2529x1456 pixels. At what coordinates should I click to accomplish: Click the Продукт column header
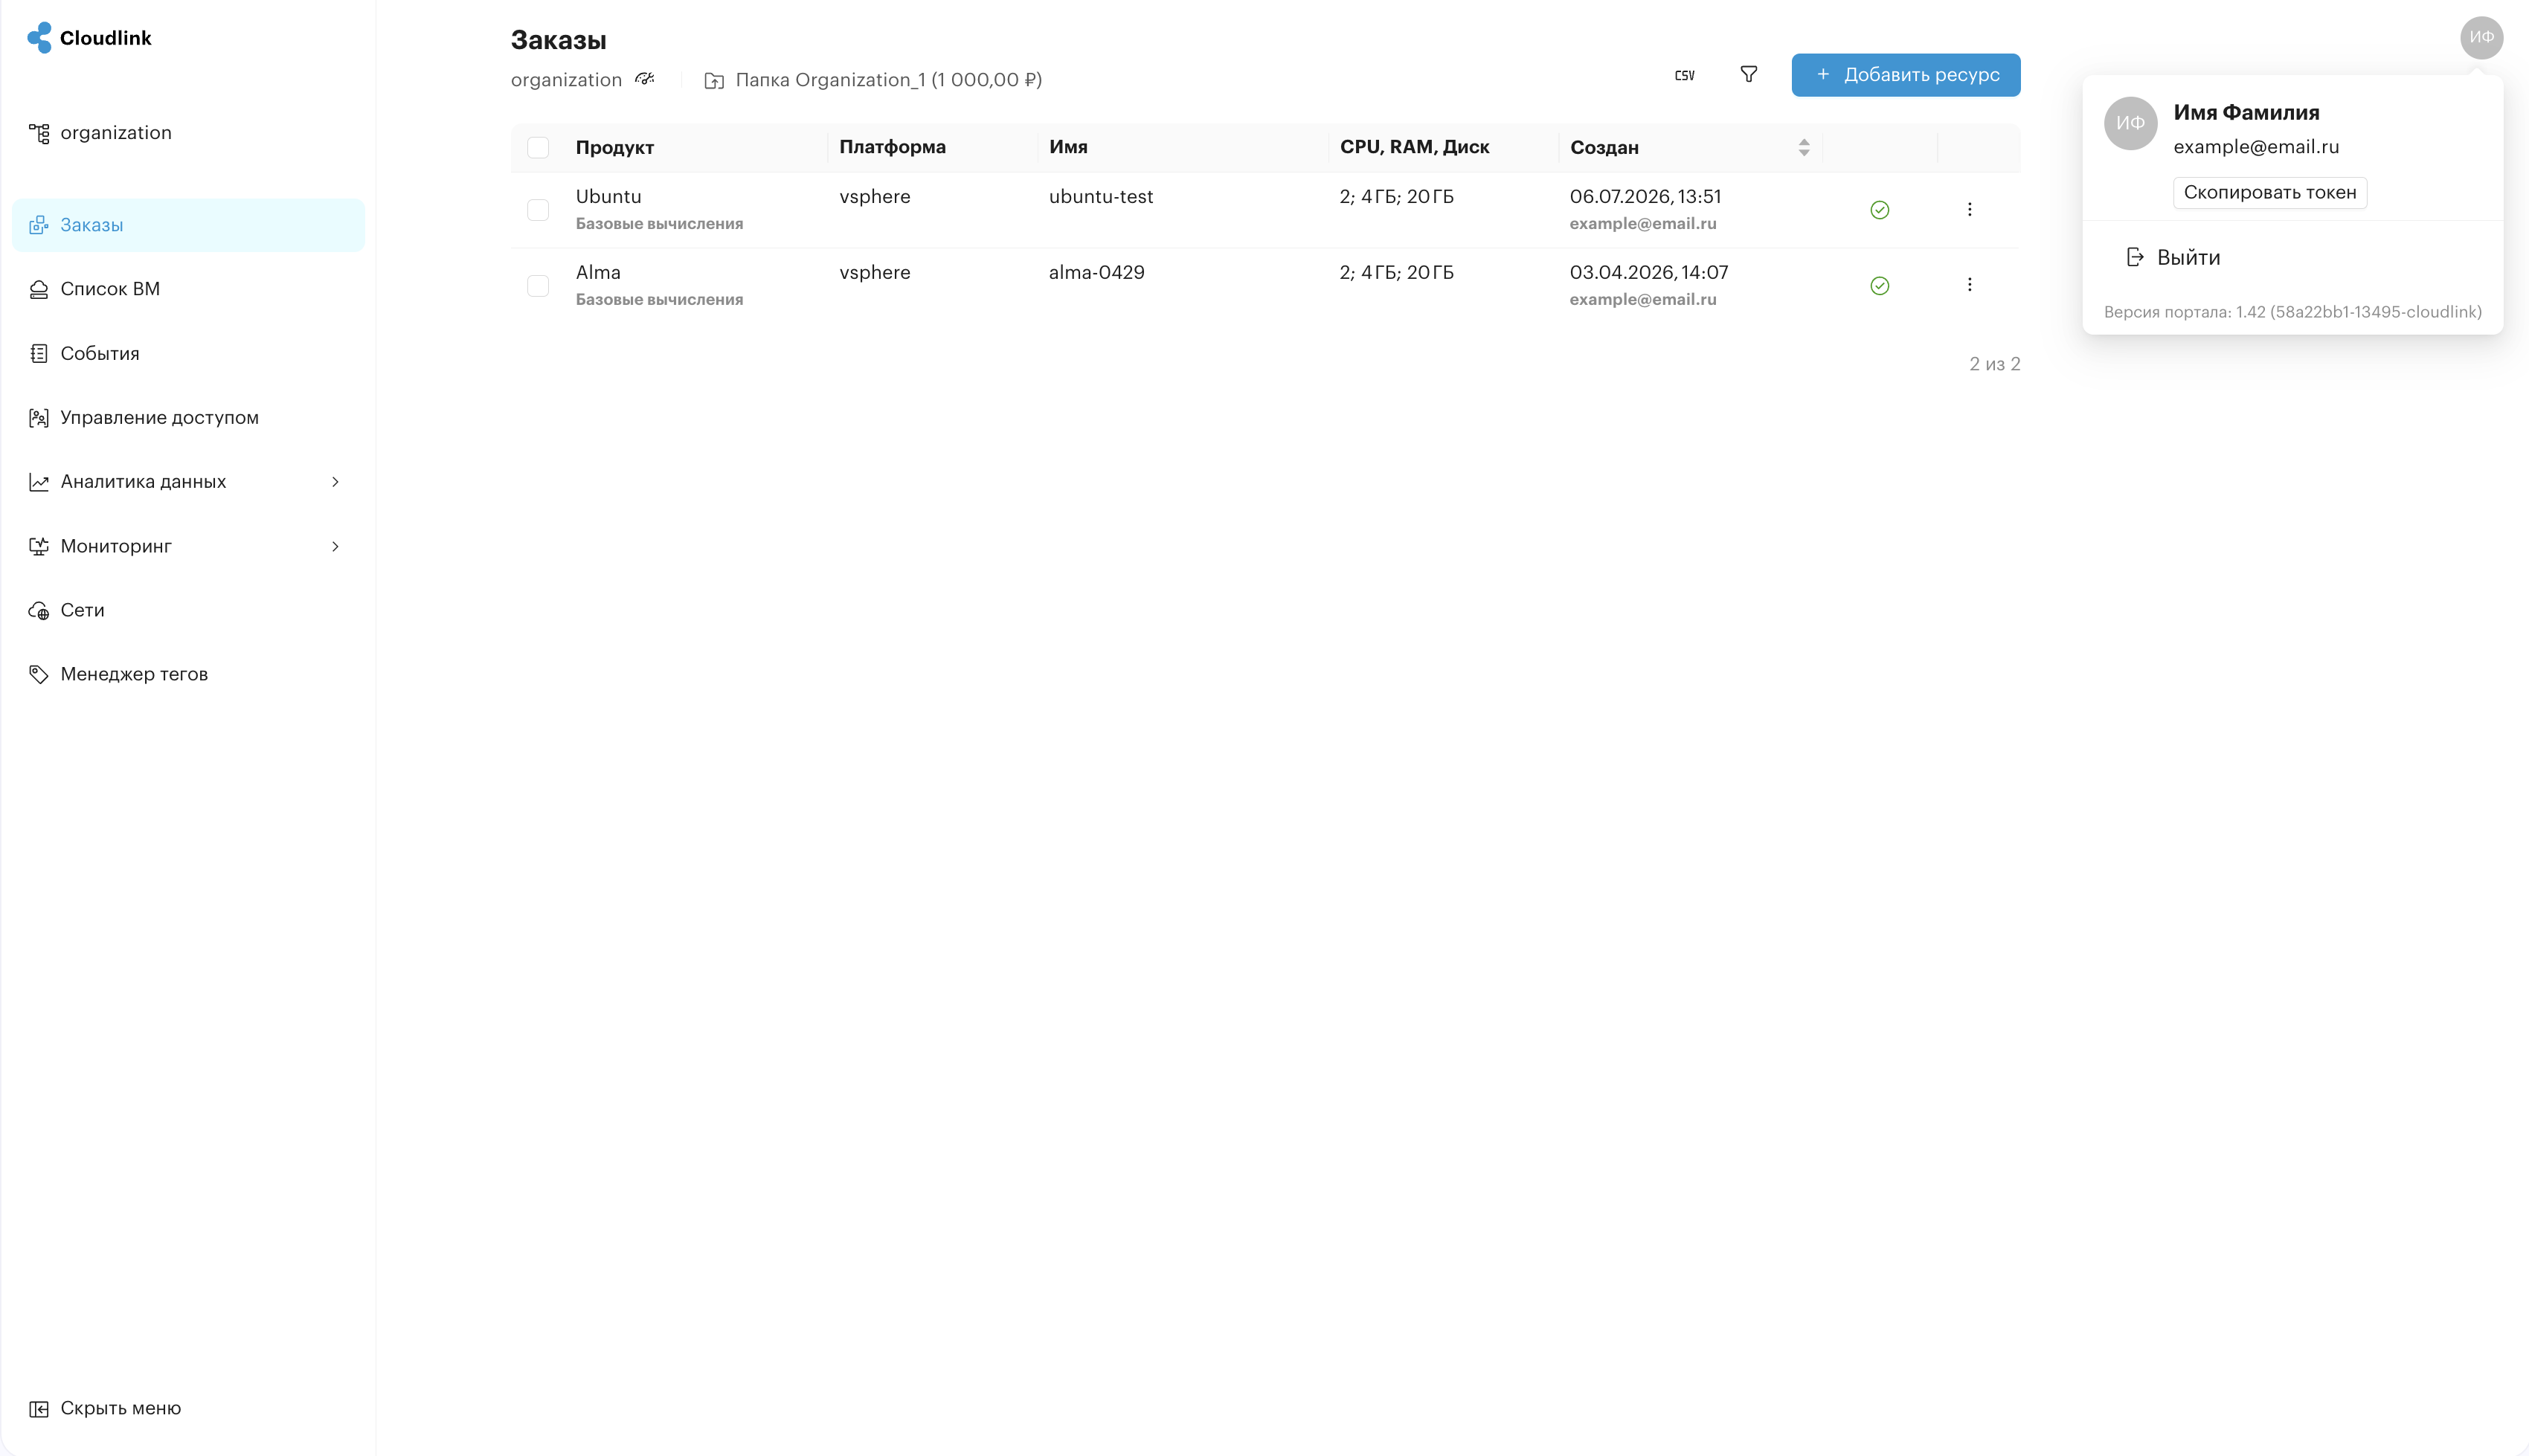click(615, 148)
